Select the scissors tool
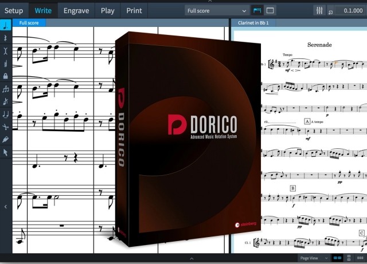The height and width of the screenshot is (264, 367). [6, 127]
